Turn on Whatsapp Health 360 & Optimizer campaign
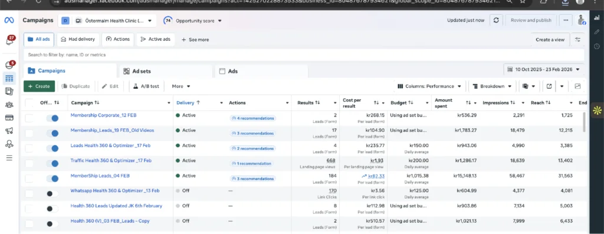This screenshot has height=234, width=604. click(52, 193)
